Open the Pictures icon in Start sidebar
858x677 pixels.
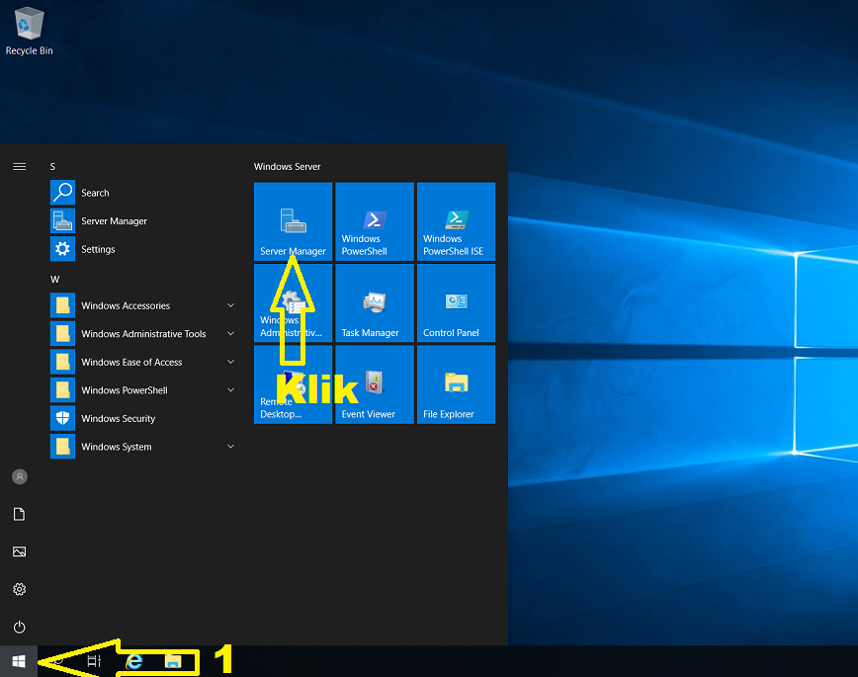pyautogui.click(x=19, y=551)
